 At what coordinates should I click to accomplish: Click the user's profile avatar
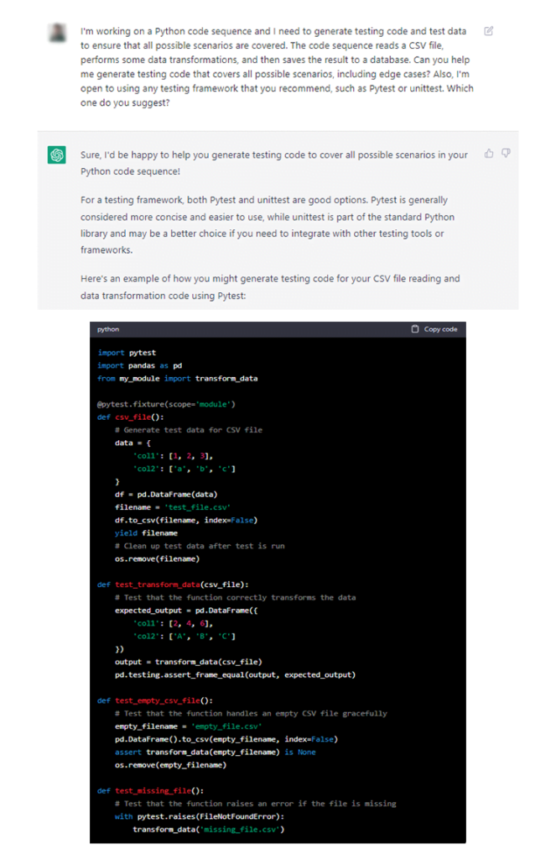tap(57, 33)
